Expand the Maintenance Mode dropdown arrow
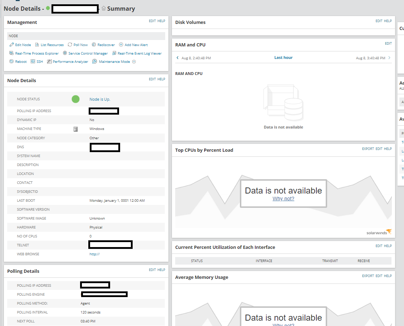 pos(134,61)
